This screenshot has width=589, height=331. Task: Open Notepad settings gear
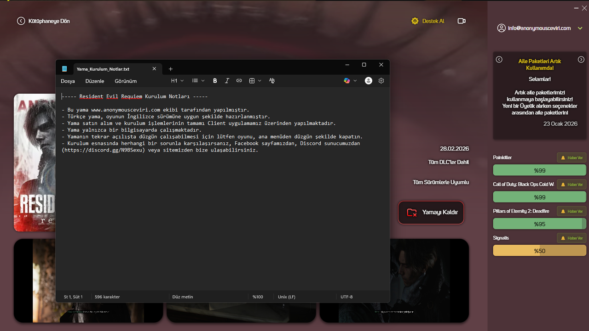(381, 81)
